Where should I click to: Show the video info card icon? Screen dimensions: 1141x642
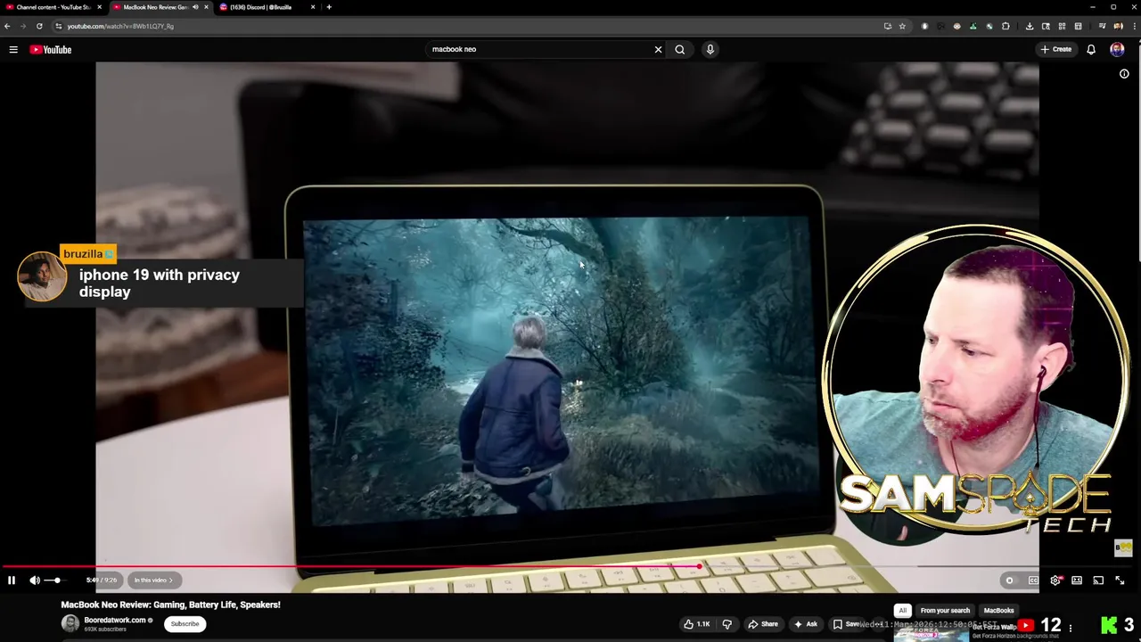coord(1124,74)
